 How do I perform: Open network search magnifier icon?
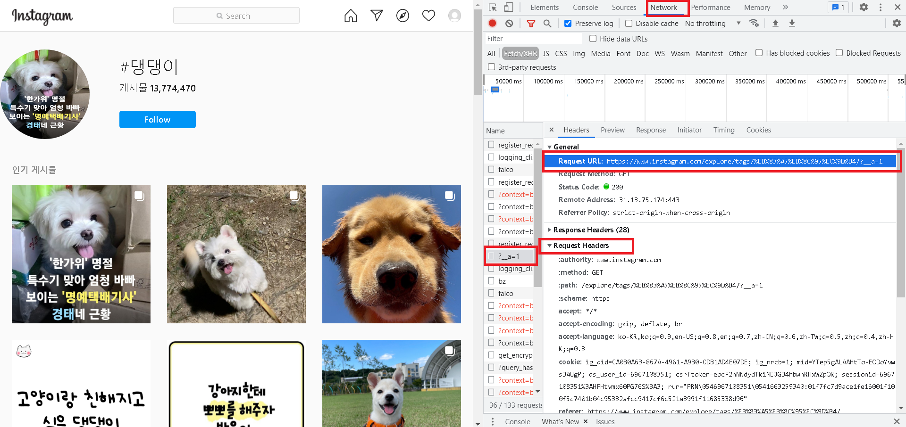click(547, 23)
